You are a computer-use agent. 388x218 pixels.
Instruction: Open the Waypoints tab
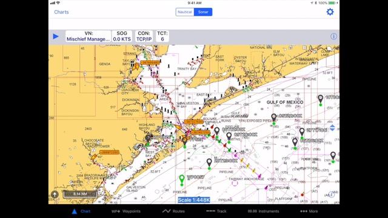[x=126, y=211]
